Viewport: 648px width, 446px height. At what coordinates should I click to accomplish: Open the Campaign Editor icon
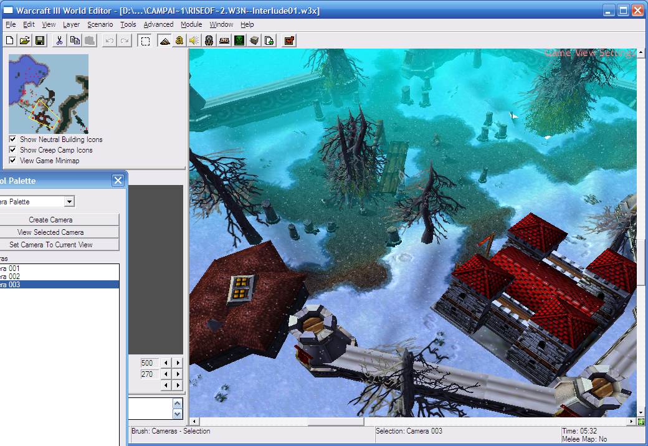224,40
